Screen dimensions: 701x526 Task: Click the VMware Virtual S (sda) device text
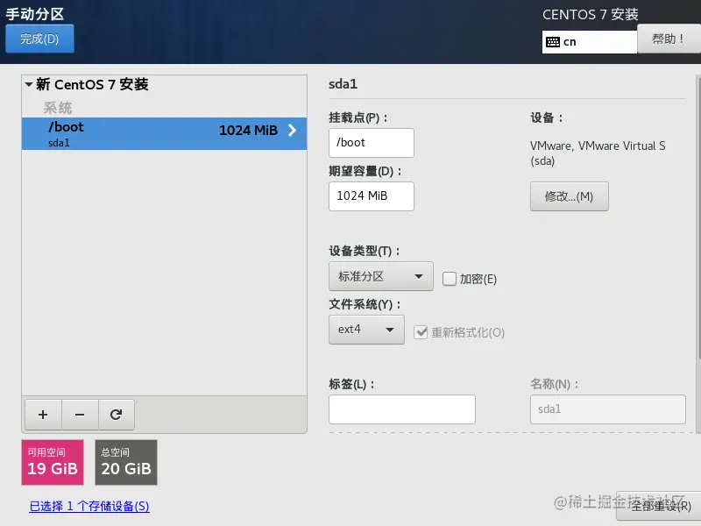point(598,153)
